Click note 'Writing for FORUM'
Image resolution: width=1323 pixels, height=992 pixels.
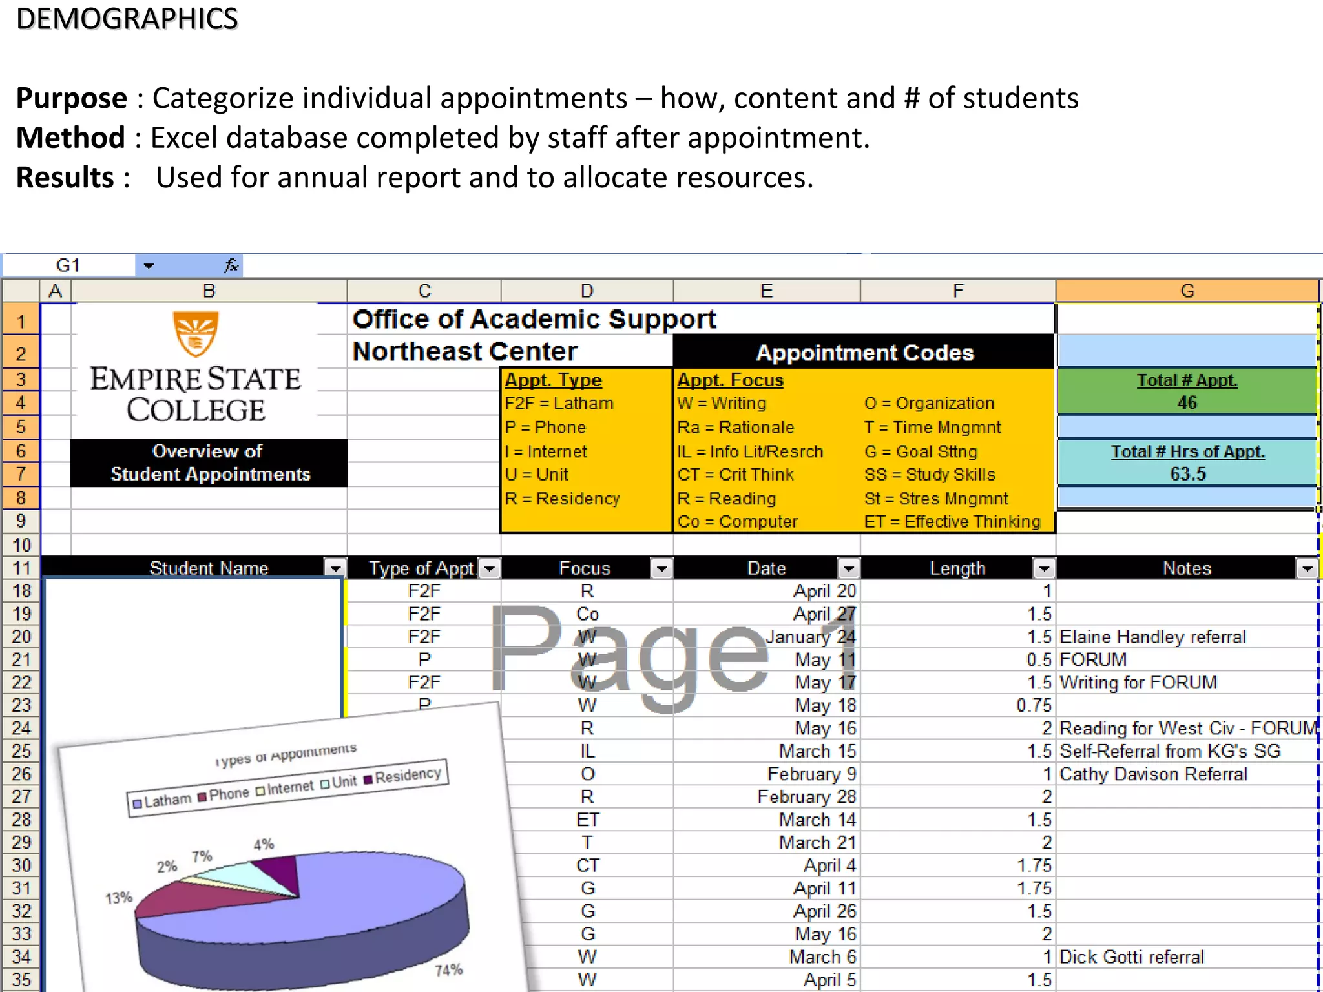(x=1138, y=683)
